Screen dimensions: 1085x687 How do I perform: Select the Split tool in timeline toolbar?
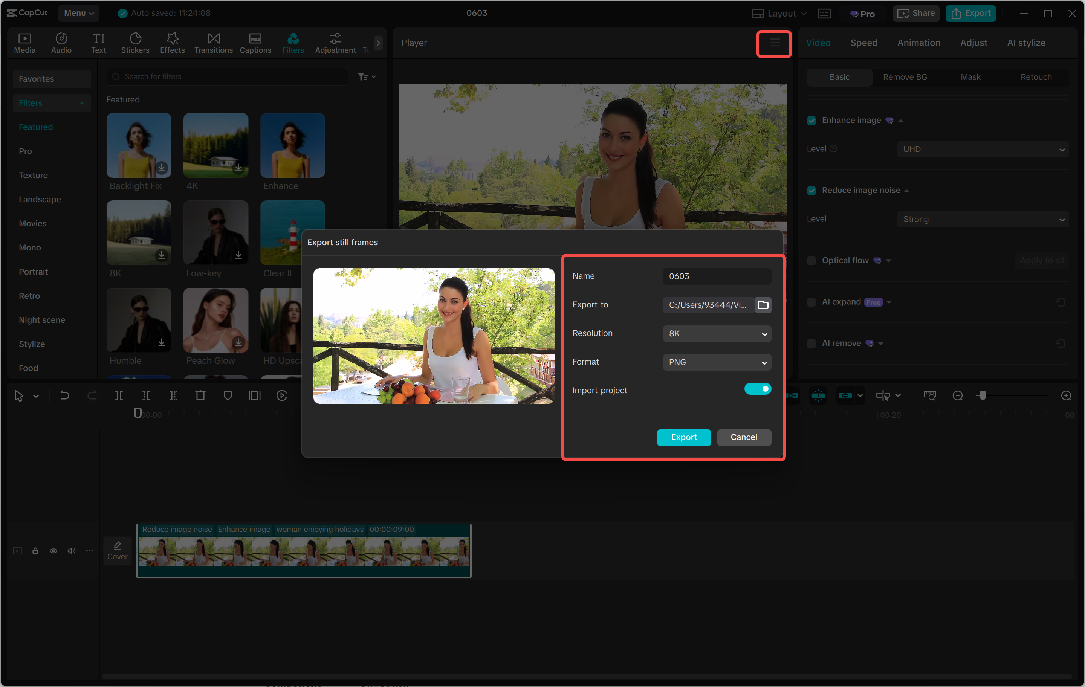119,395
